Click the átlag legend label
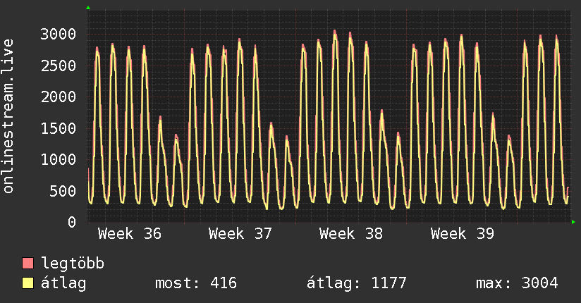The image size is (581, 303). pyautogui.click(x=63, y=283)
